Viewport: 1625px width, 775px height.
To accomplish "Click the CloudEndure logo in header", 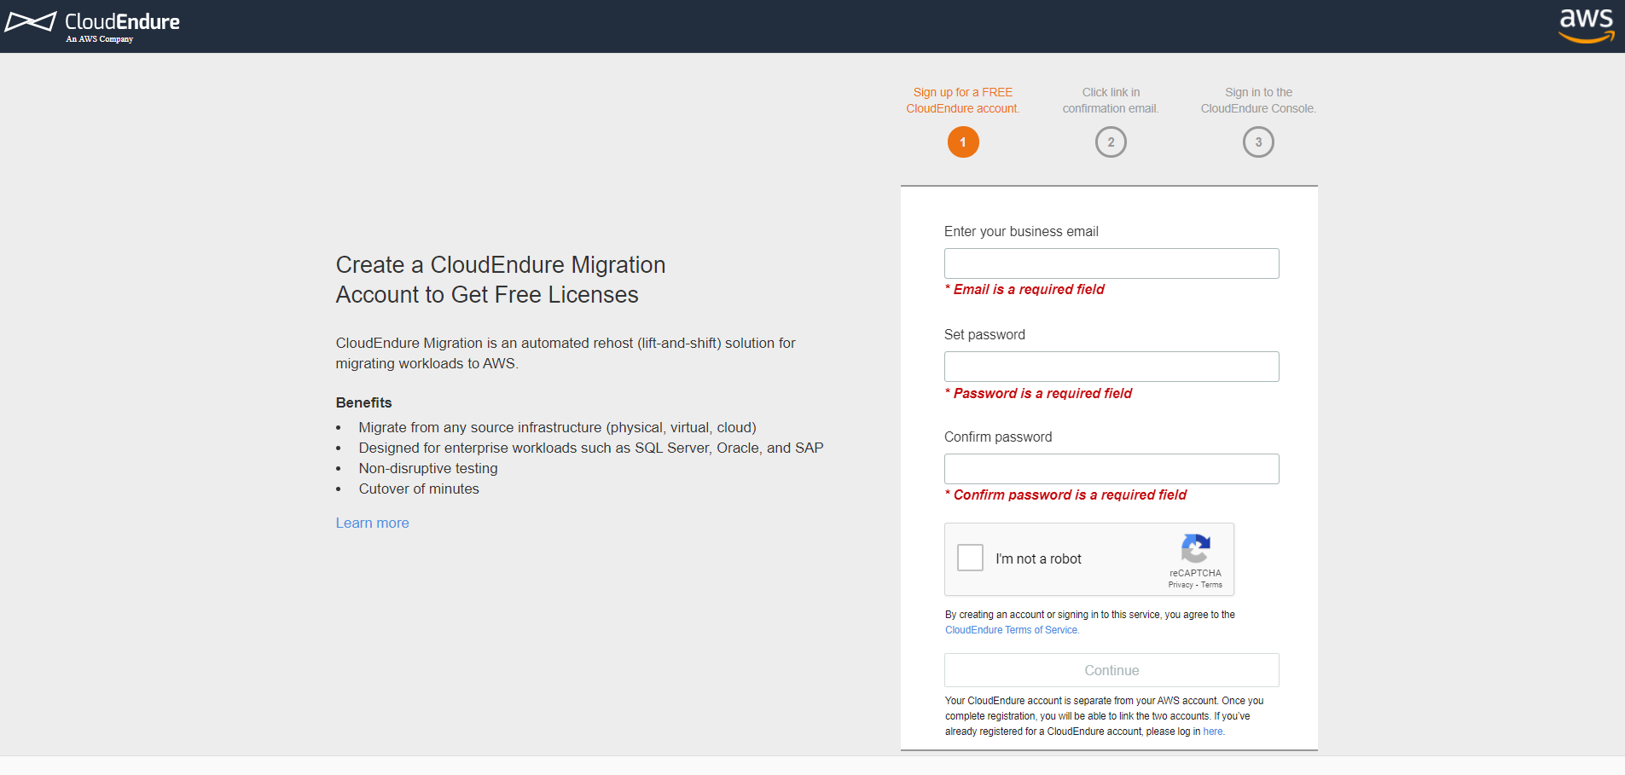I will tap(92, 26).
